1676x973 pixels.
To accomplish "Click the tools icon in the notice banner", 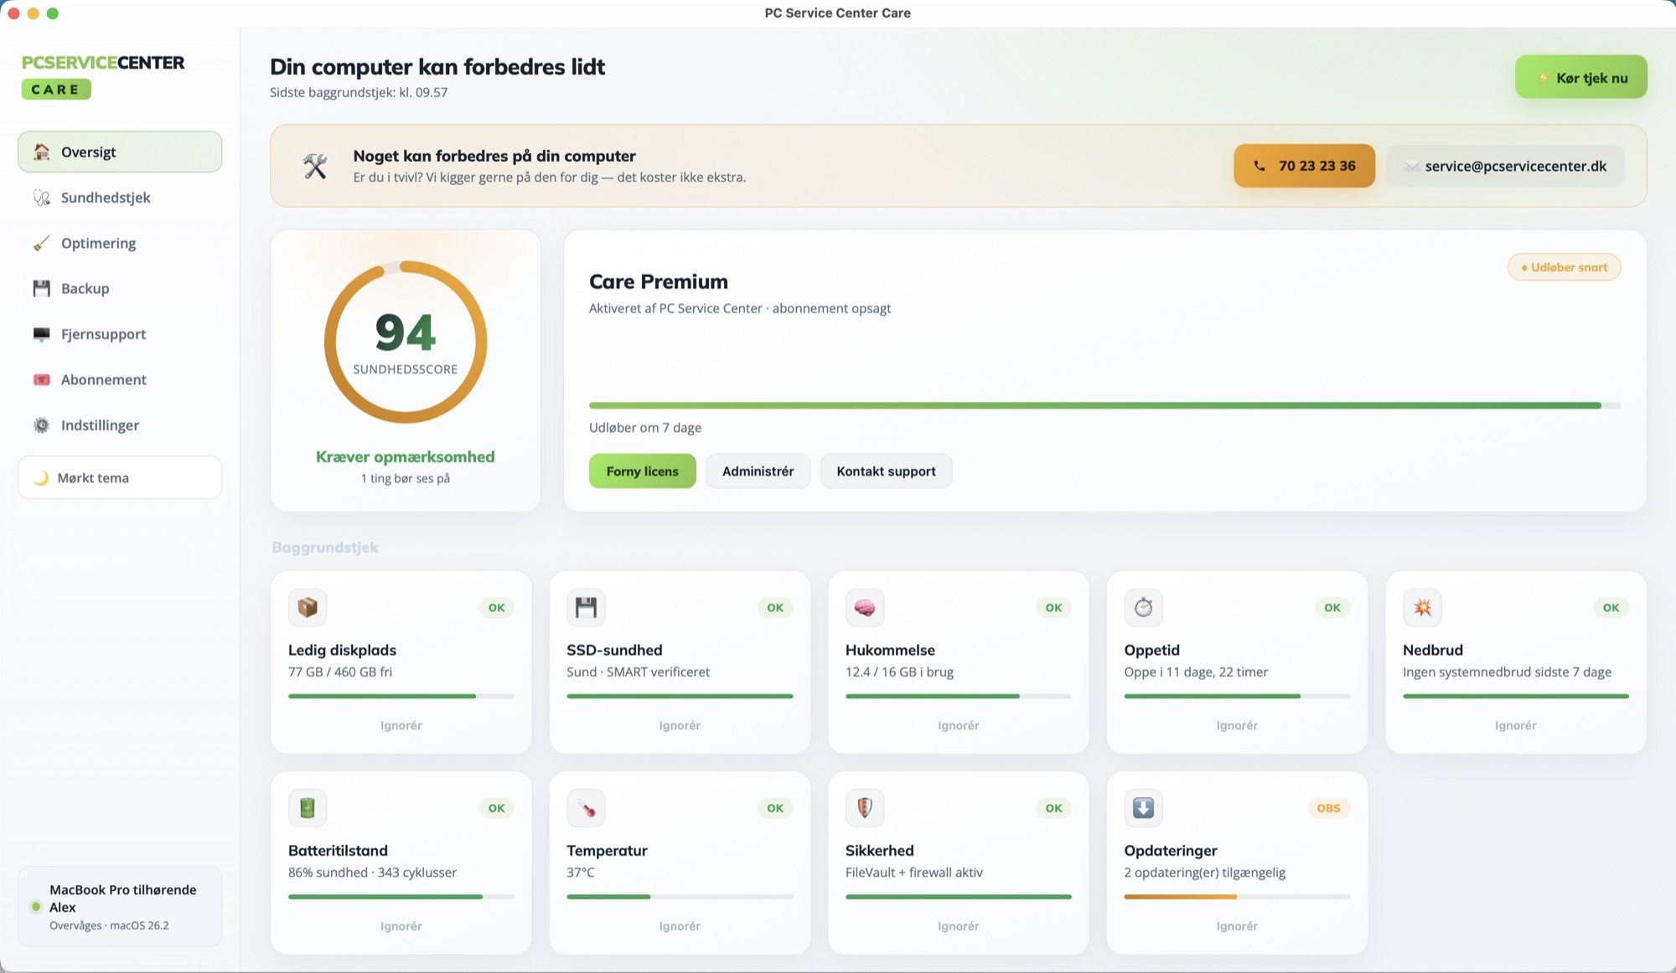I will pyautogui.click(x=315, y=166).
